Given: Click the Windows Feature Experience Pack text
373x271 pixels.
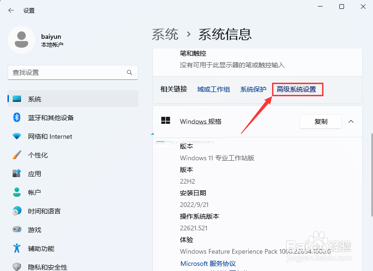Looking at the screenshot, I should pos(255,251).
